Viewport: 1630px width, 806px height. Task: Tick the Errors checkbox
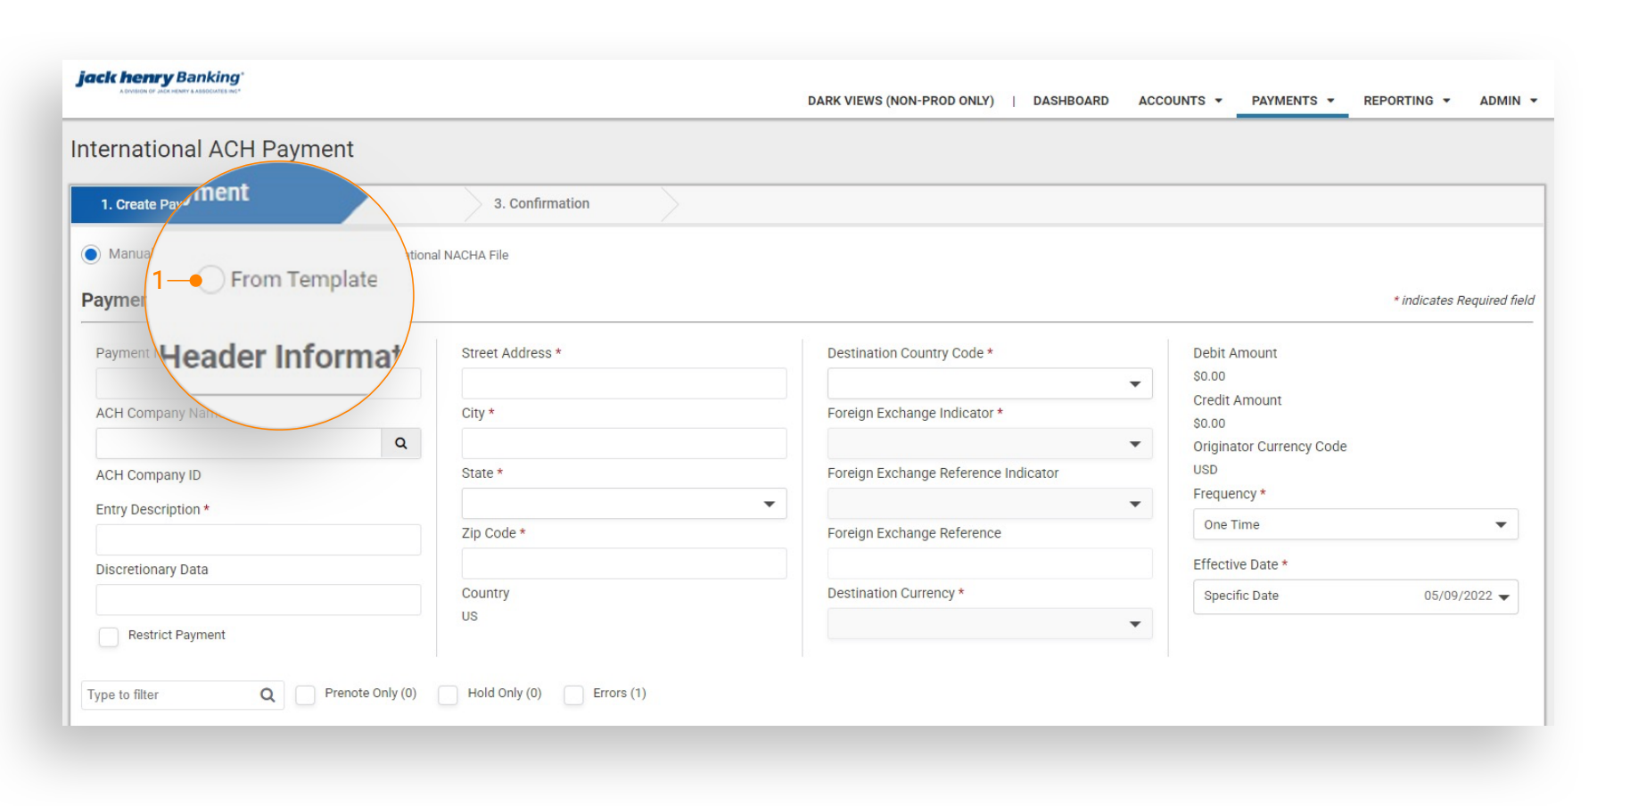(574, 695)
